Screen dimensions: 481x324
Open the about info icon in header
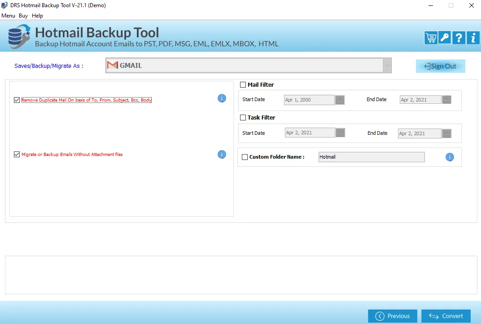coord(473,38)
